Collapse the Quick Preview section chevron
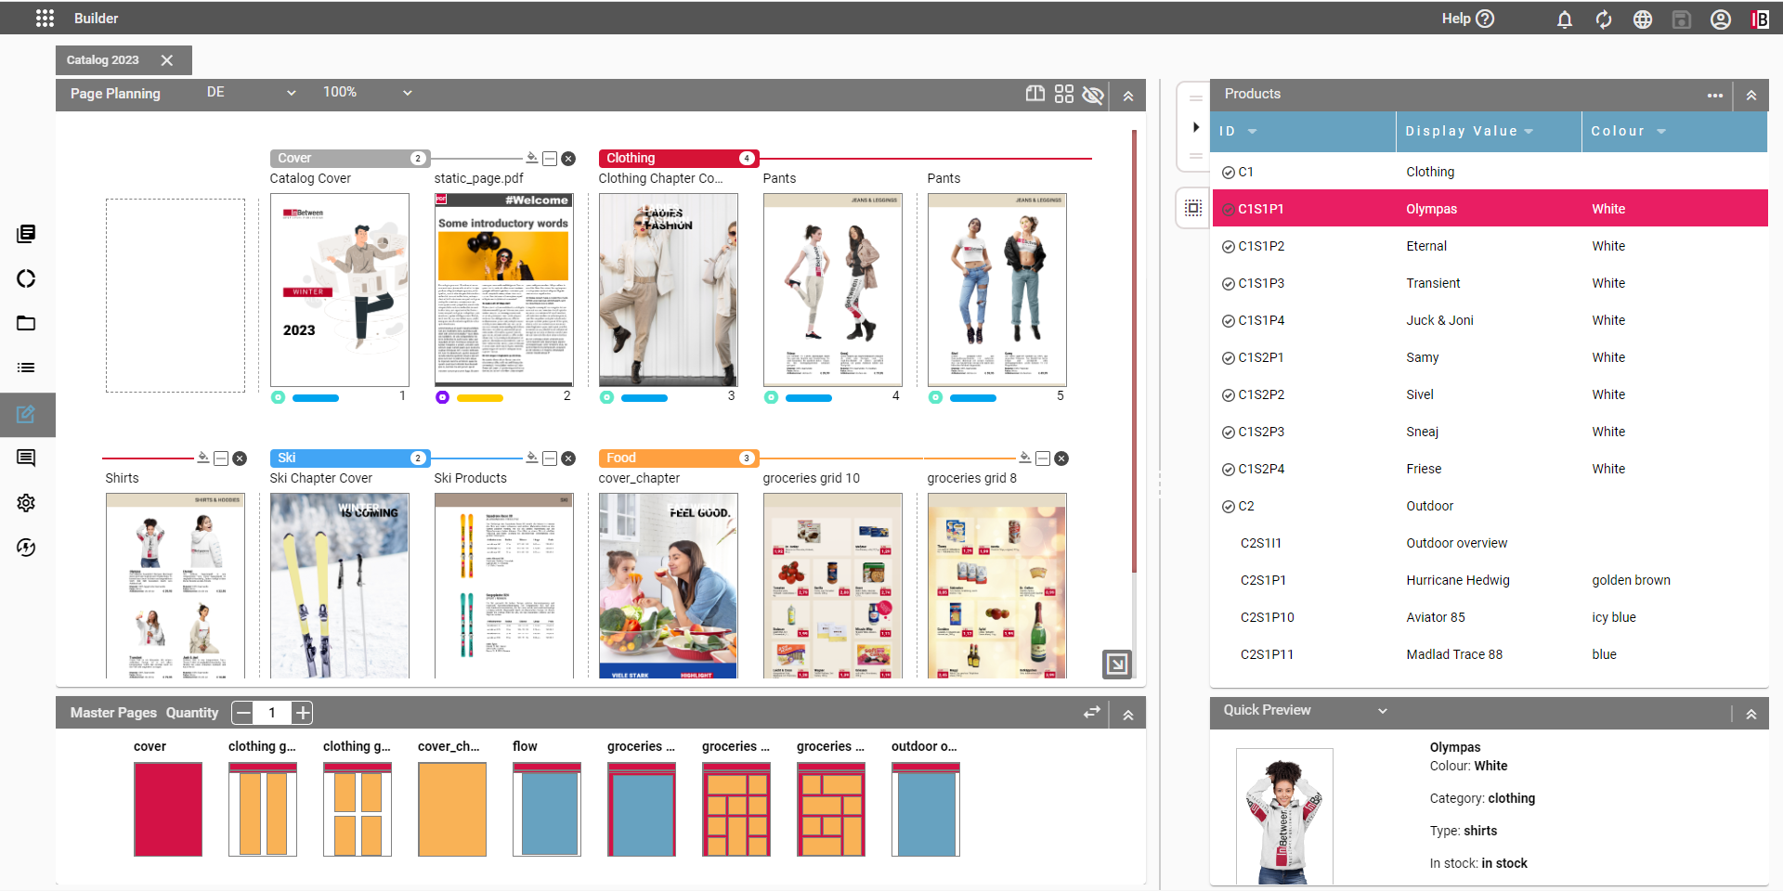 (1383, 710)
